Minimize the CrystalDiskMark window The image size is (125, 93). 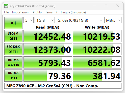point(95,6)
